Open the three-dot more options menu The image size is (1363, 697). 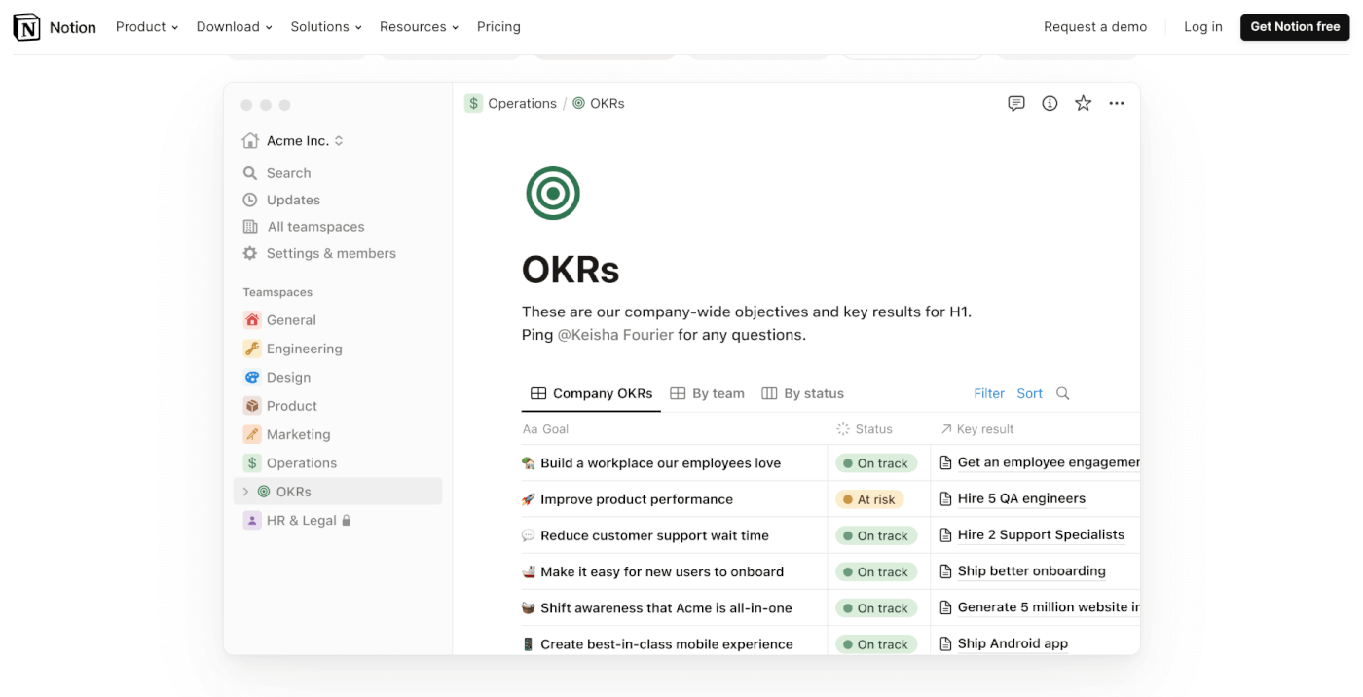point(1117,103)
